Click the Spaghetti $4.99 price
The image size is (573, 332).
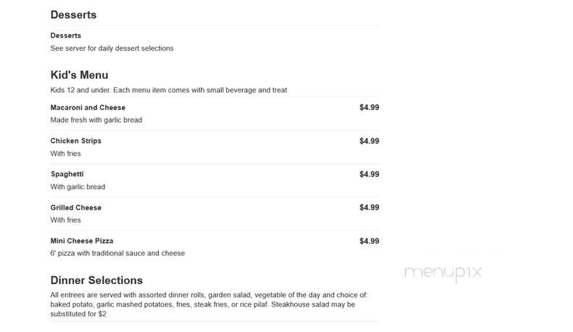[369, 174]
